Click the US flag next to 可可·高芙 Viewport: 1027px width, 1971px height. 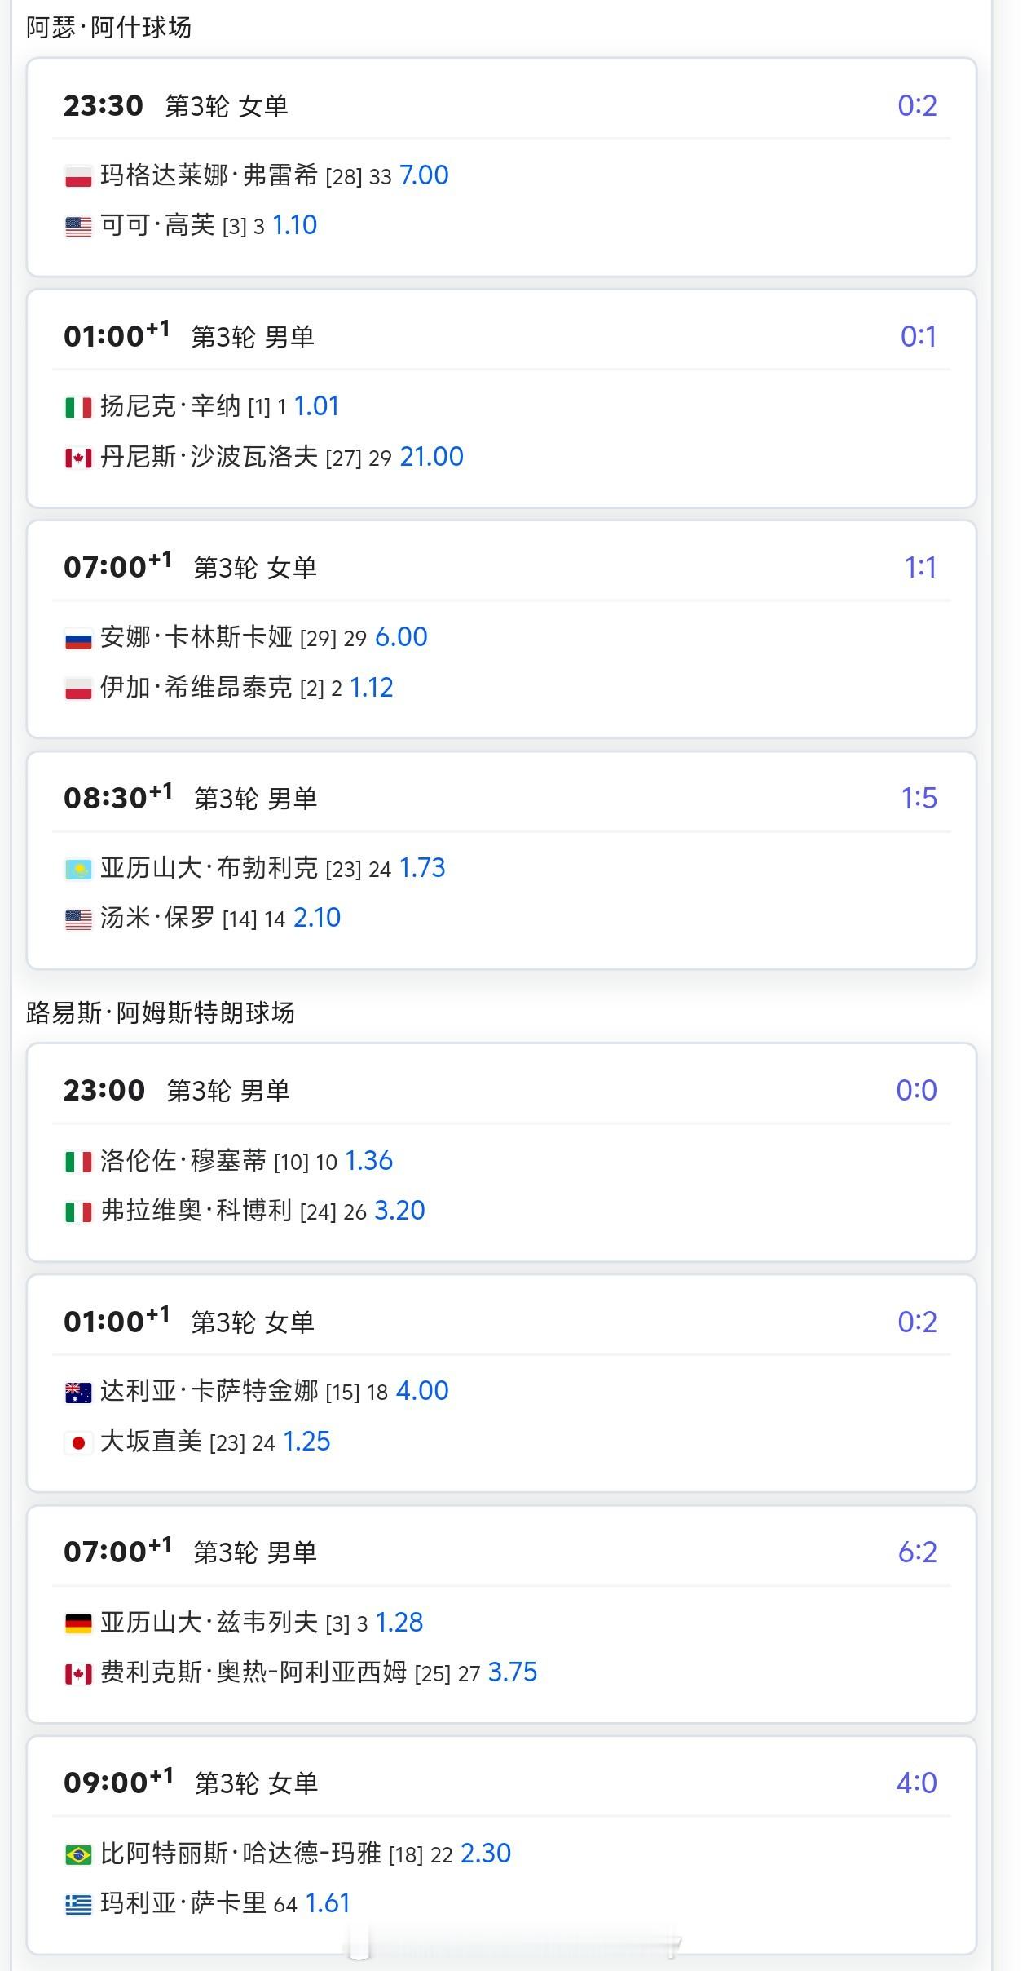pos(78,226)
